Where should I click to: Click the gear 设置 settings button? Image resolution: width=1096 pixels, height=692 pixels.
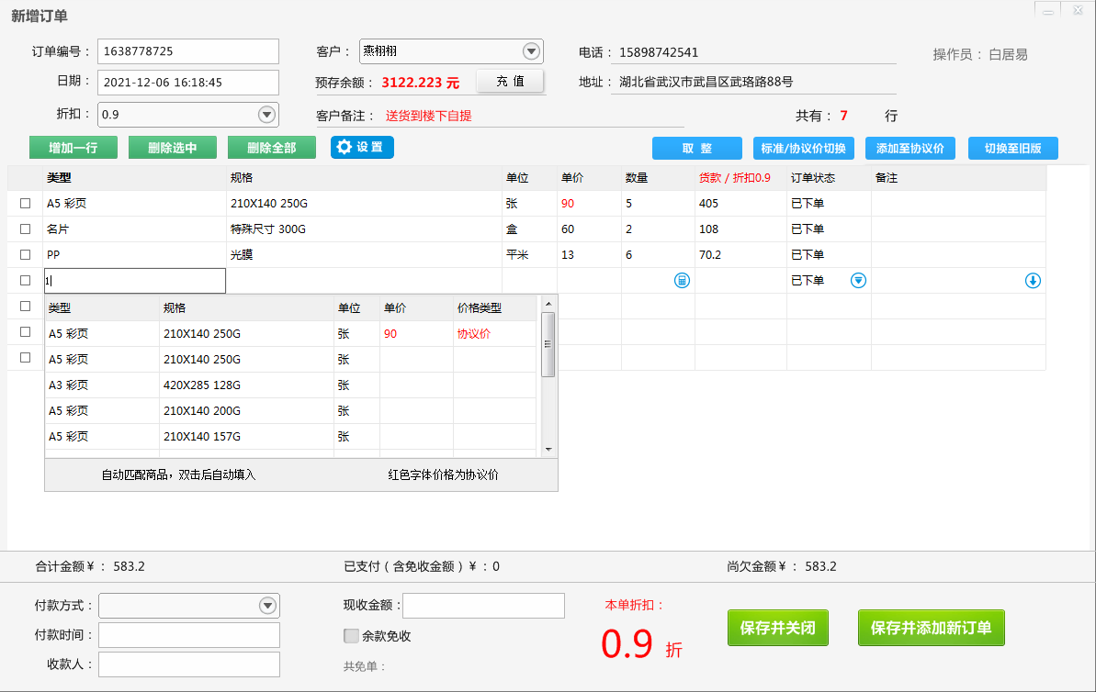click(x=362, y=147)
